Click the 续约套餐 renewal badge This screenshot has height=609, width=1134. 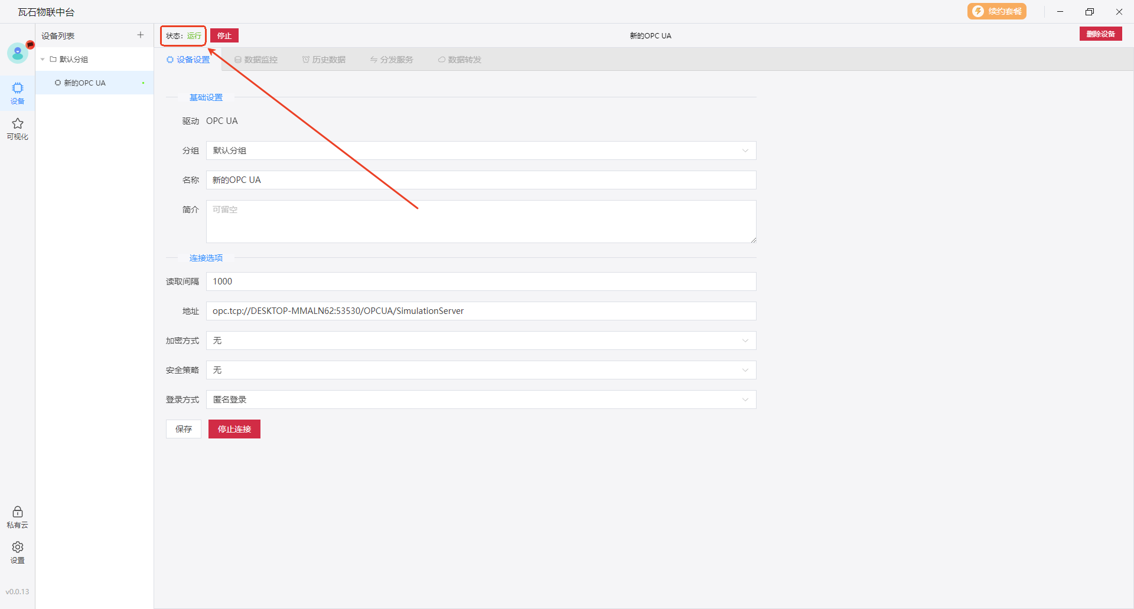coord(996,11)
